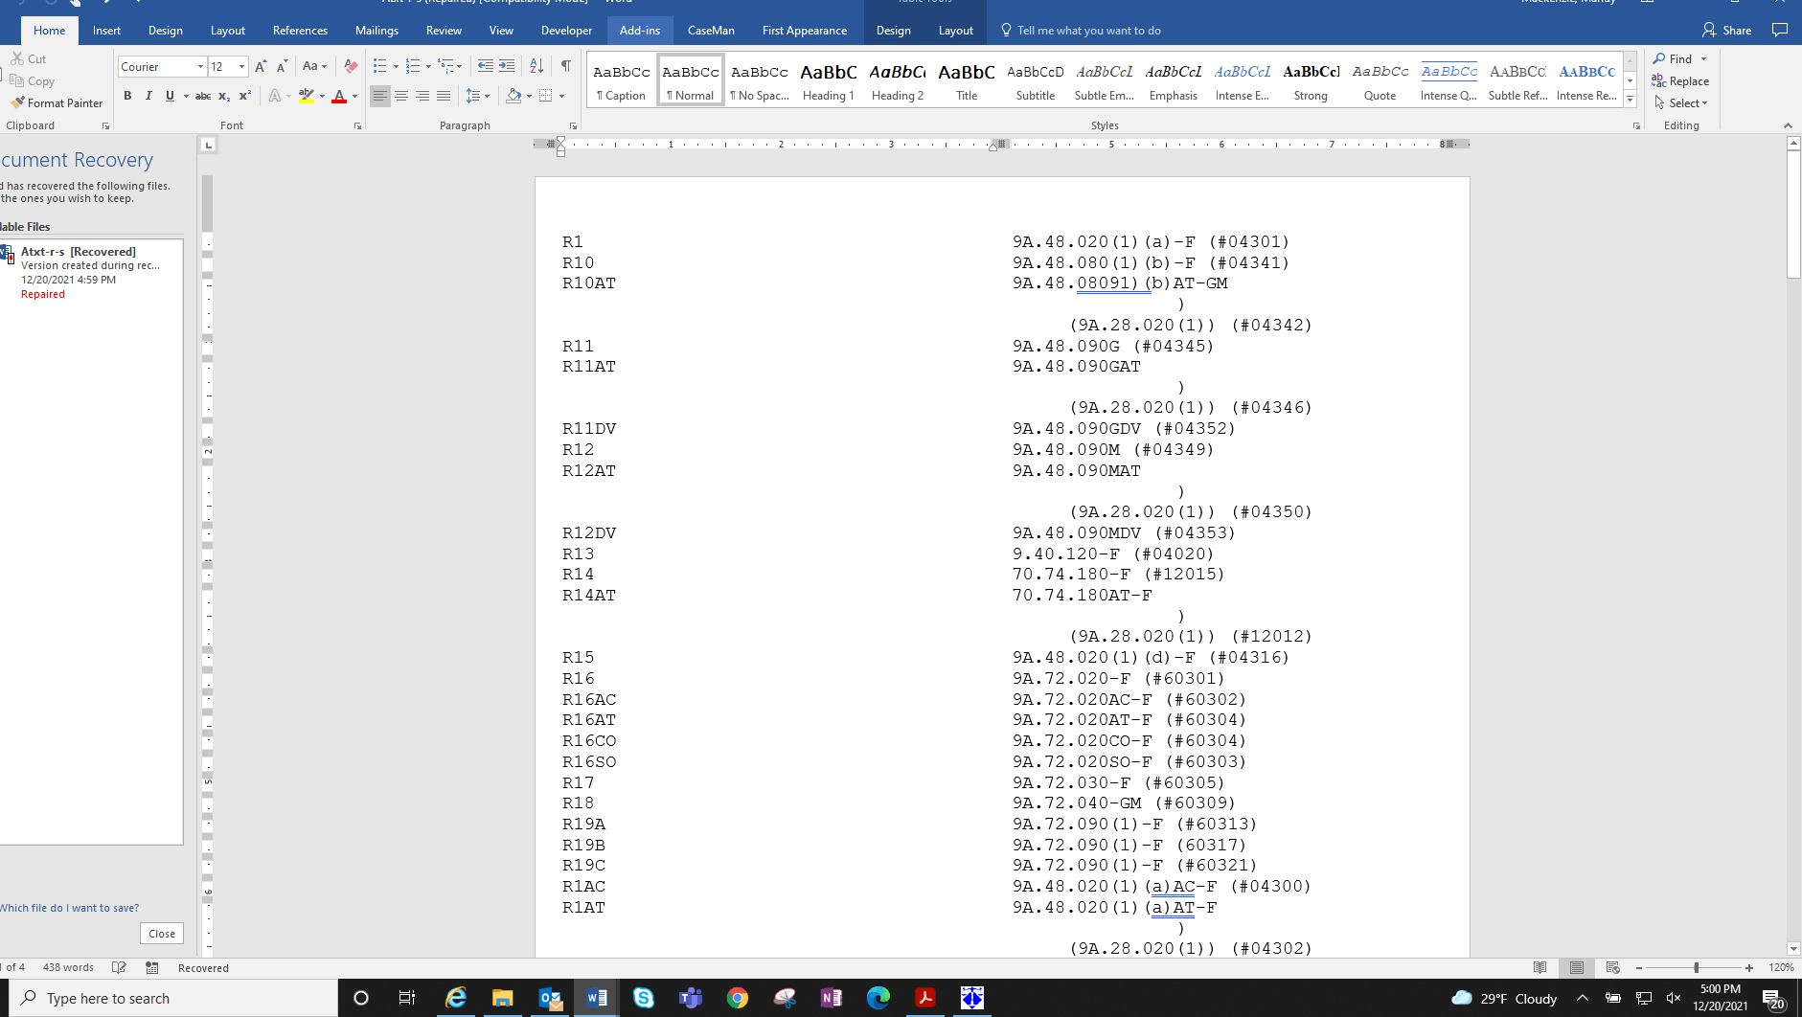Toggle bold formatting
The height and width of the screenshot is (1017, 1802).
click(x=127, y=96)
